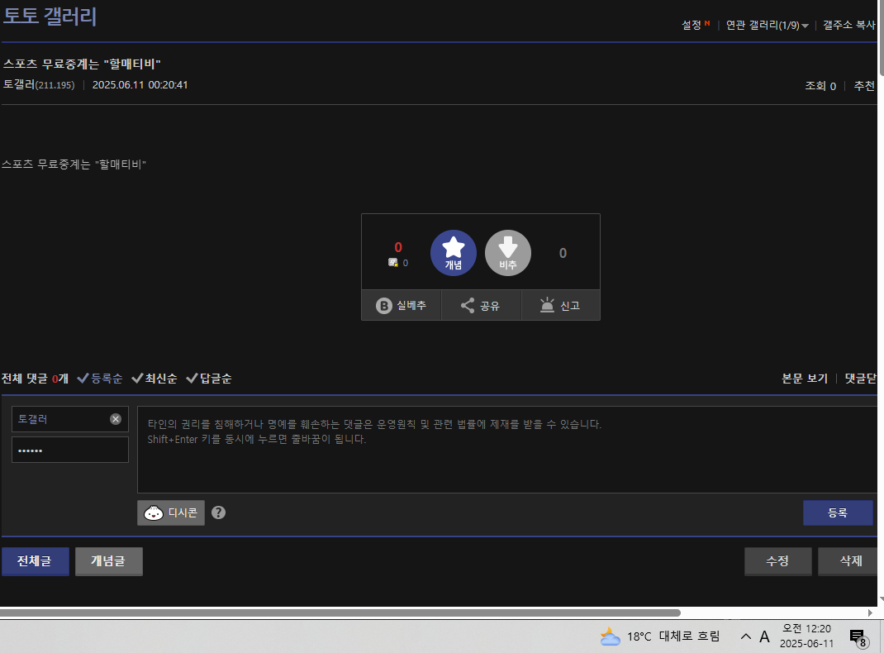Click the 신고 report siren icon
This screenshot has height=653, width=884.
click(547, 306)
